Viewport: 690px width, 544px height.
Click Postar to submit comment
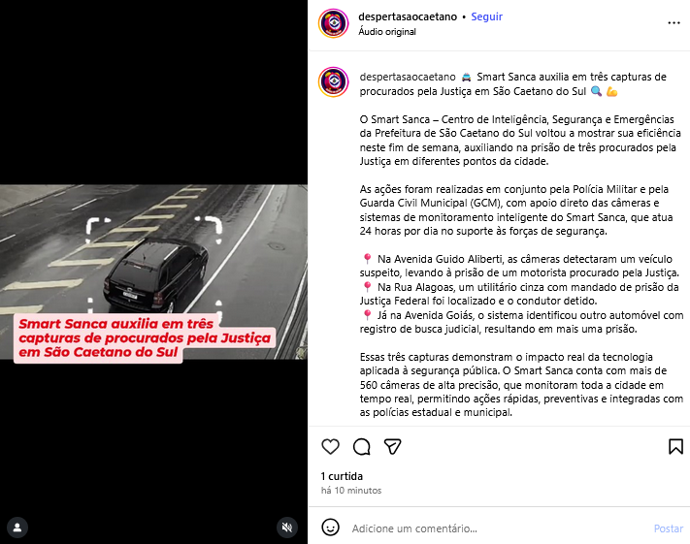pyautogui.click(x=669, y=528)
